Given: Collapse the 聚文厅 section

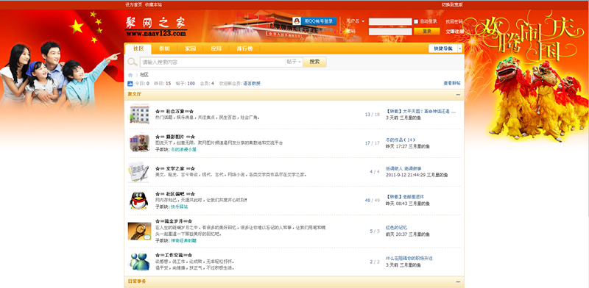Looking at the screenshot, I should [x=458, y=95].
